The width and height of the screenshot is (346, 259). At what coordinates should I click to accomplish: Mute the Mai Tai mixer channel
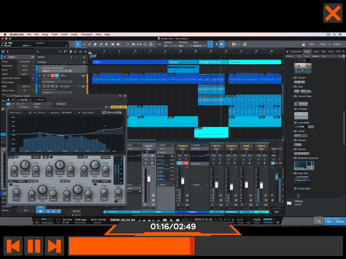(x=213, y=160)
